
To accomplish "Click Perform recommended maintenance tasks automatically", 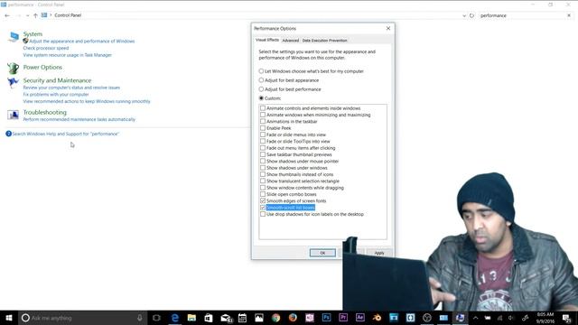I will (79, 119).
